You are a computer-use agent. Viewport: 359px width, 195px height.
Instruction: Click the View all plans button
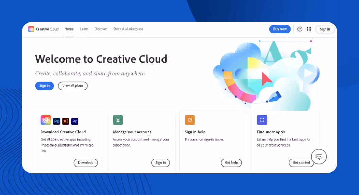pos(73,86)
